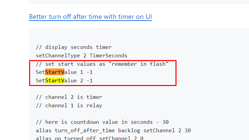
Task: Click "setChannel 2 0" in the last line
Action: [121, 138]
